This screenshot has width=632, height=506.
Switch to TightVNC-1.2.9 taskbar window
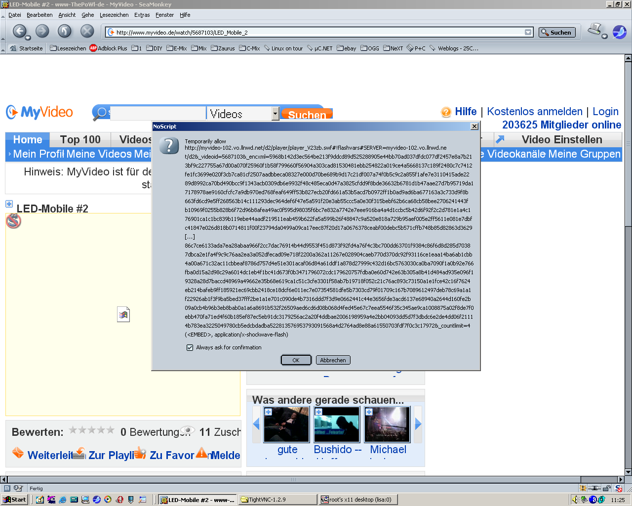coord(277,500)
